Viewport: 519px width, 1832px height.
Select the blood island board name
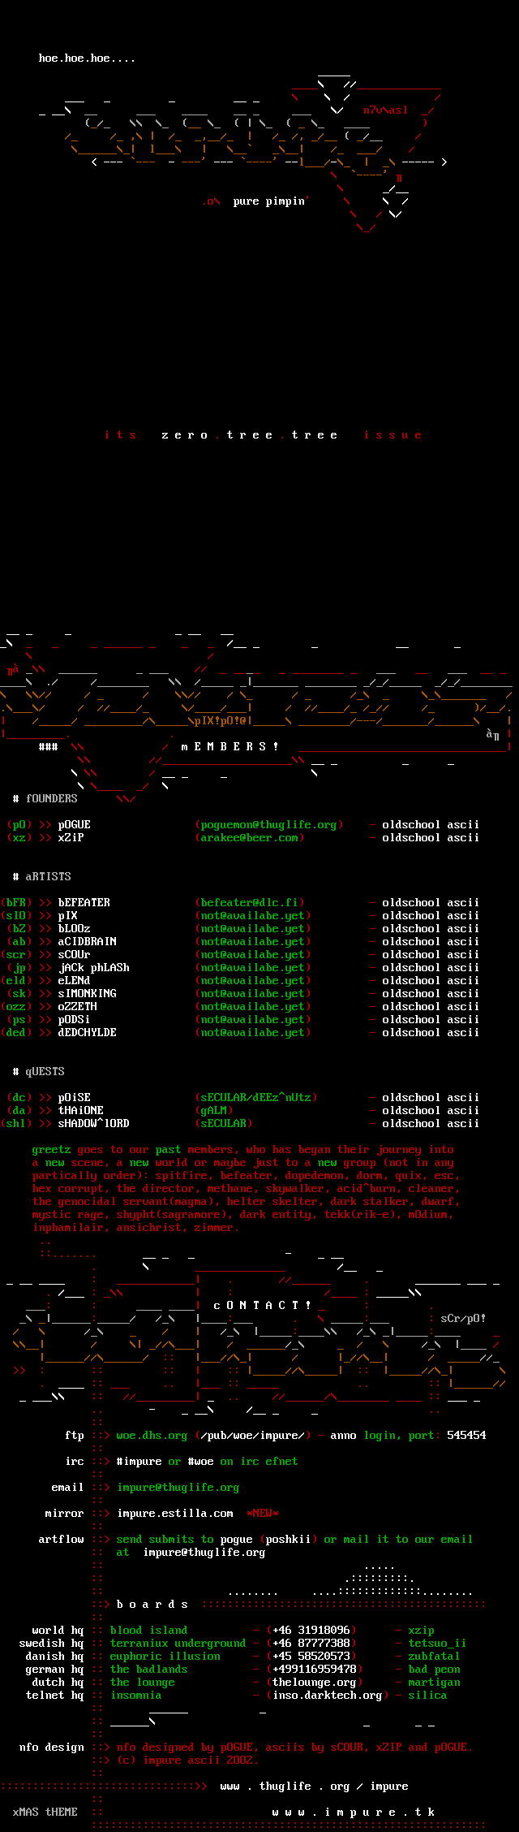coord(148,1630)
